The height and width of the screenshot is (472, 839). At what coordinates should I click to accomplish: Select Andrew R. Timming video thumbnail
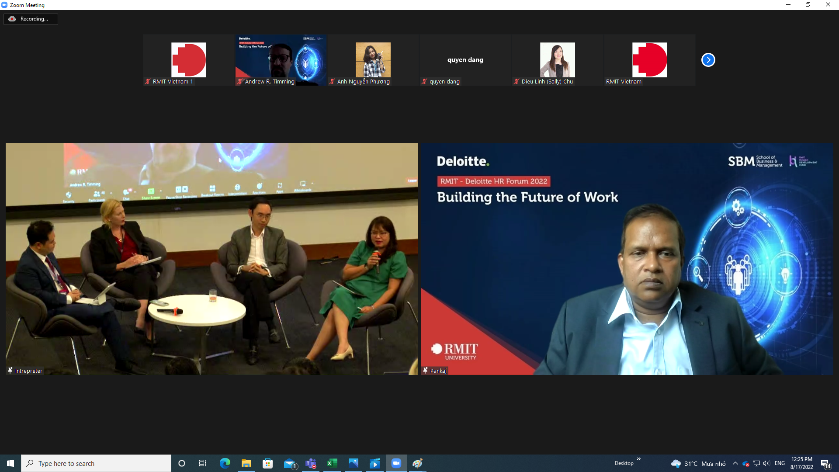(x=281, y=60)
